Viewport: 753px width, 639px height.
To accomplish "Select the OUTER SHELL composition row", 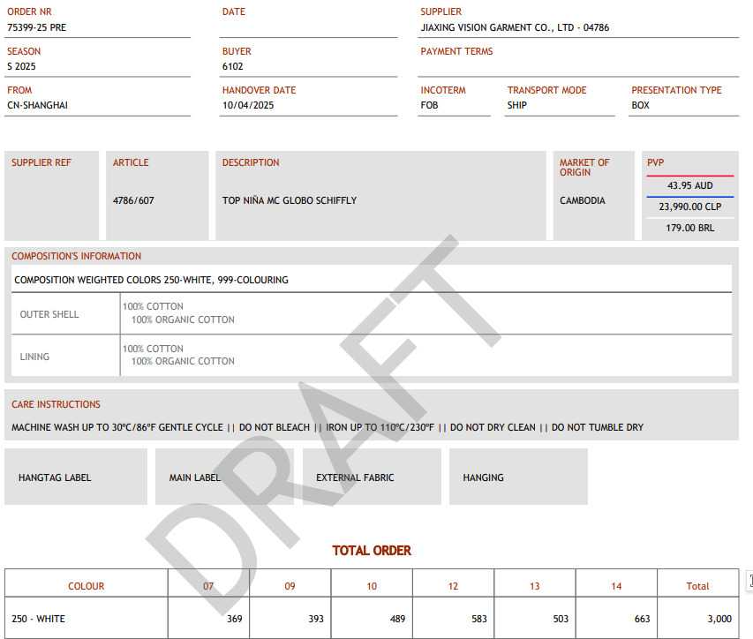I will pos(371,313).
